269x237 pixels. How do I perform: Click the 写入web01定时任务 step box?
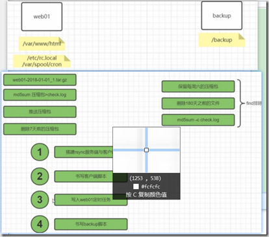point(90,199)
